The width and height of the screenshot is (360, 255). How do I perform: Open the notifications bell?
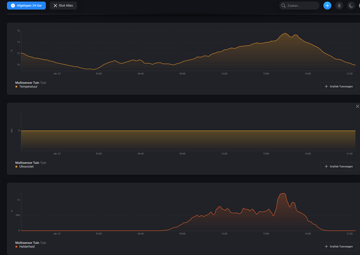(x=339, y=6)
